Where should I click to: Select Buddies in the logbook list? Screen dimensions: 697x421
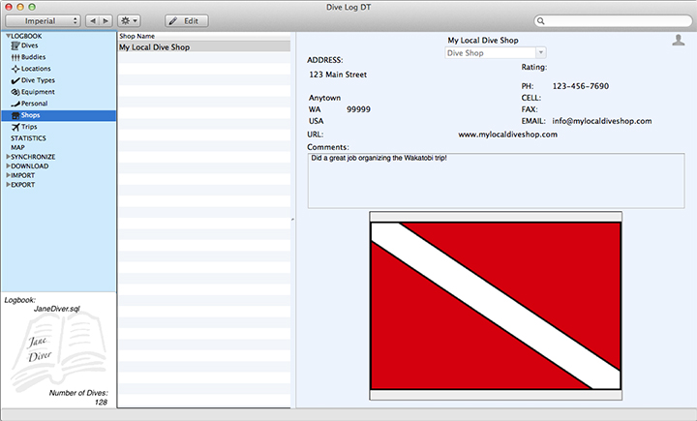click(x=34, y=57)
